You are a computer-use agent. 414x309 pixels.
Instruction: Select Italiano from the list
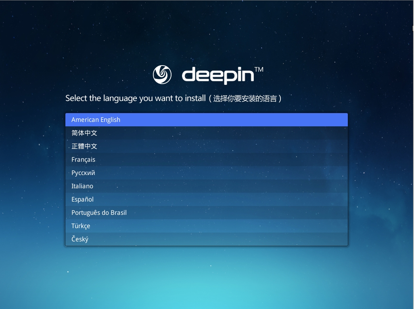pyautogui.click(x=206, y=186)
